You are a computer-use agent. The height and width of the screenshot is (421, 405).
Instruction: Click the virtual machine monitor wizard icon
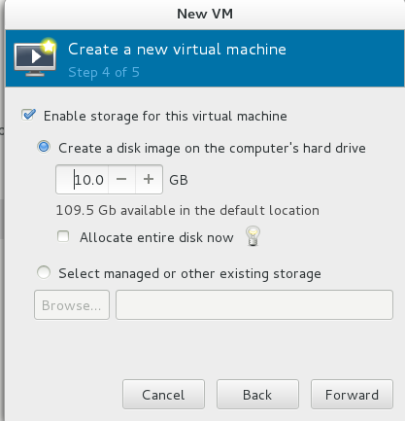(35, 57)
